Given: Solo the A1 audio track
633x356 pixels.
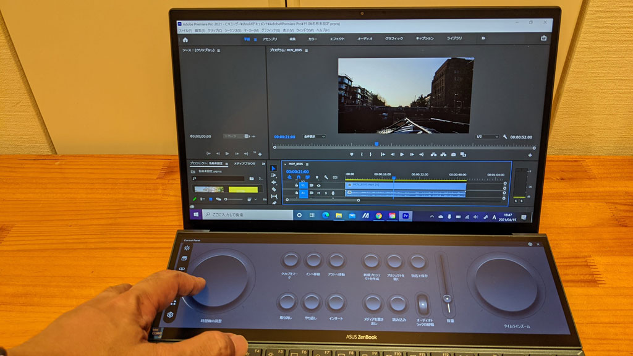Looking at the screenshot, I should 326,193.
